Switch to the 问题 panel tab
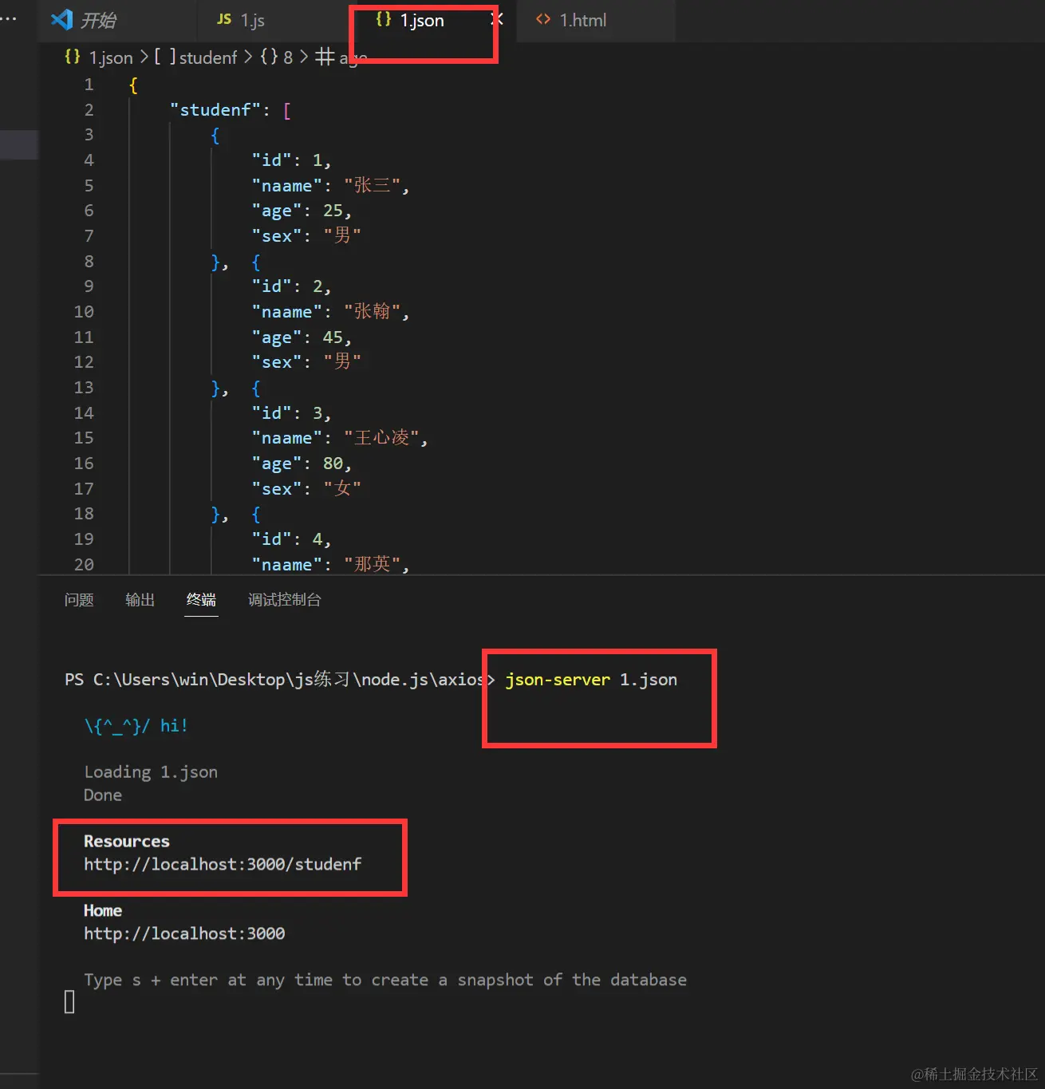 click(x=79, y=600)
